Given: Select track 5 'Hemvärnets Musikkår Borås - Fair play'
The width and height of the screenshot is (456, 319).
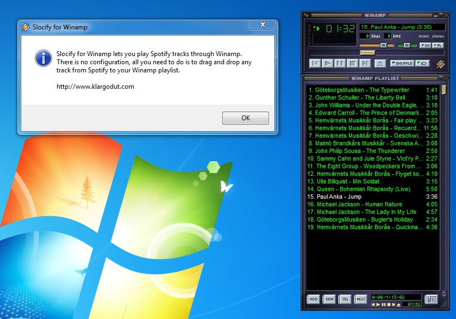Looking at the screenshot, I should tap(372, 120).
